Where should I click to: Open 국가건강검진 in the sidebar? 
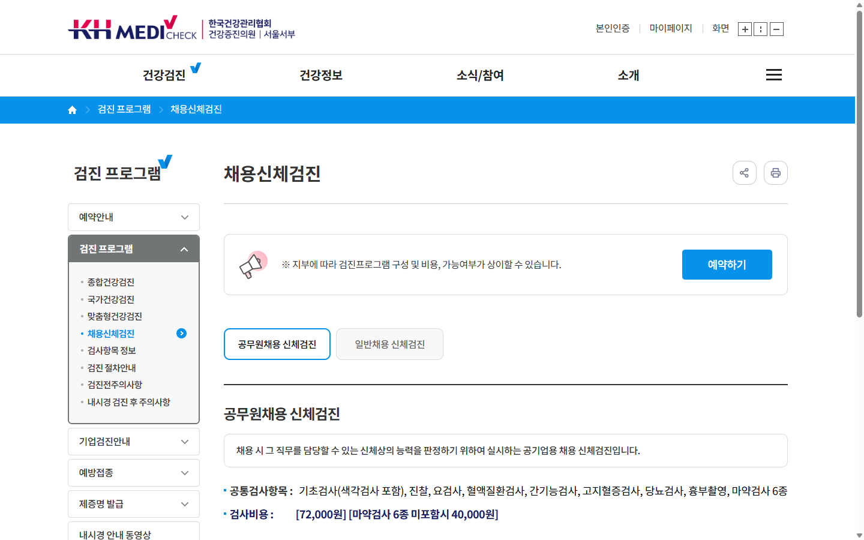click(x=111, y=299)
